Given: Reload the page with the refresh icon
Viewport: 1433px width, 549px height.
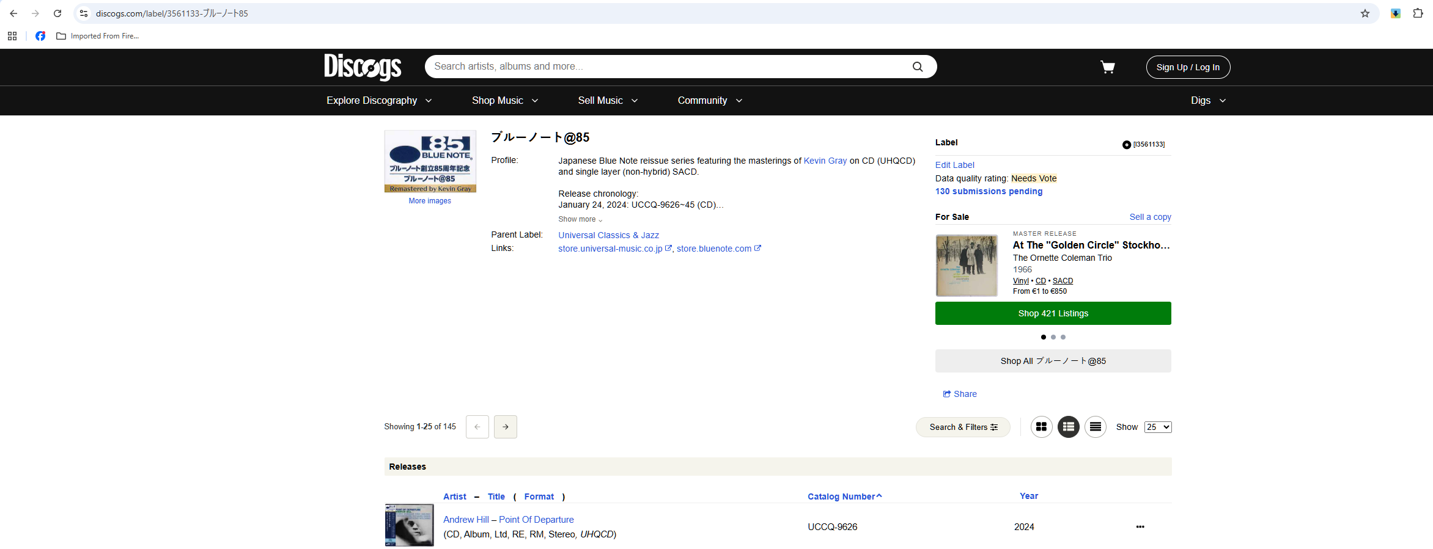Looking at the screenshot, I should pos(57,13).
